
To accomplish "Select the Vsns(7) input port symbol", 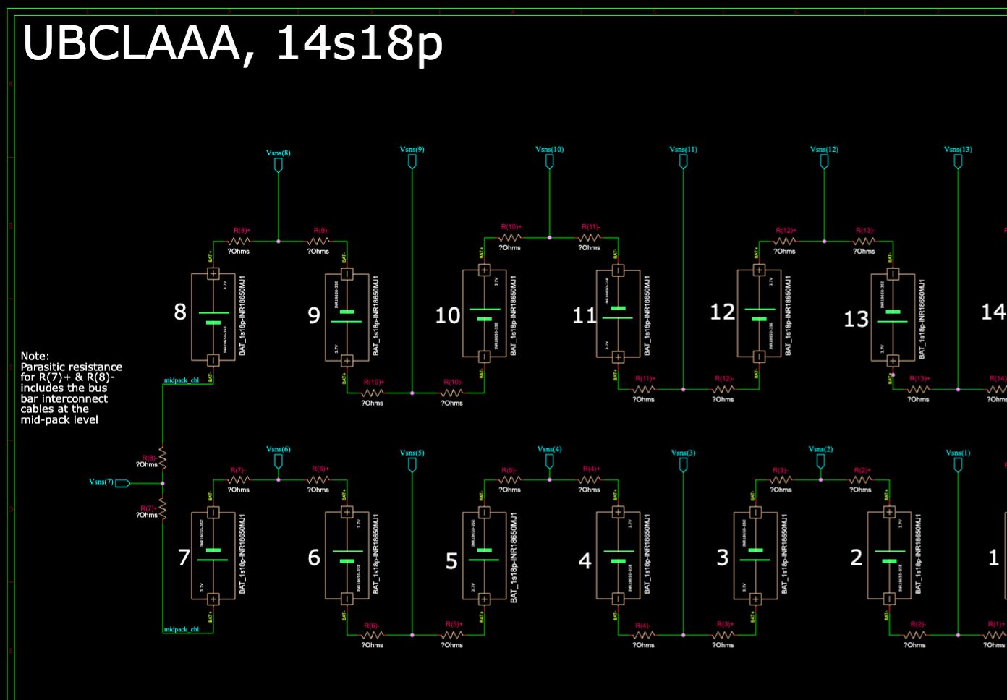I will tap(122, 482).
